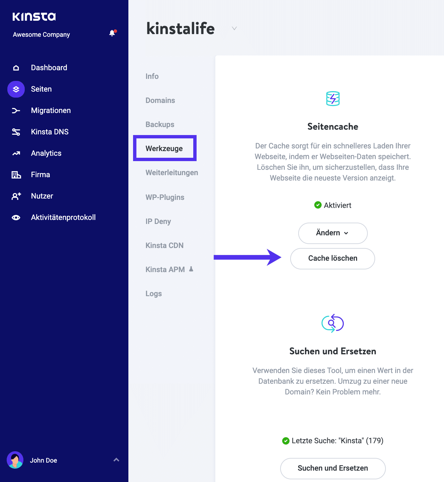This screenshot has width=444, height=482.
Task: Open the Ändern dropdown
Action: click(x=332, y=233)
